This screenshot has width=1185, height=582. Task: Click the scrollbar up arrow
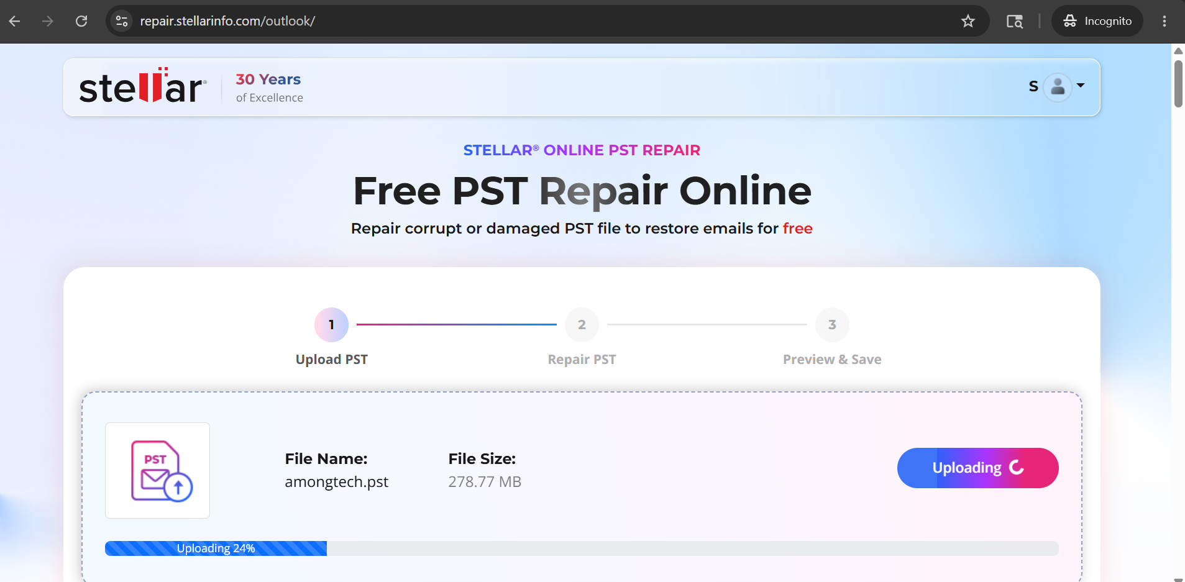click(1178, 50)
